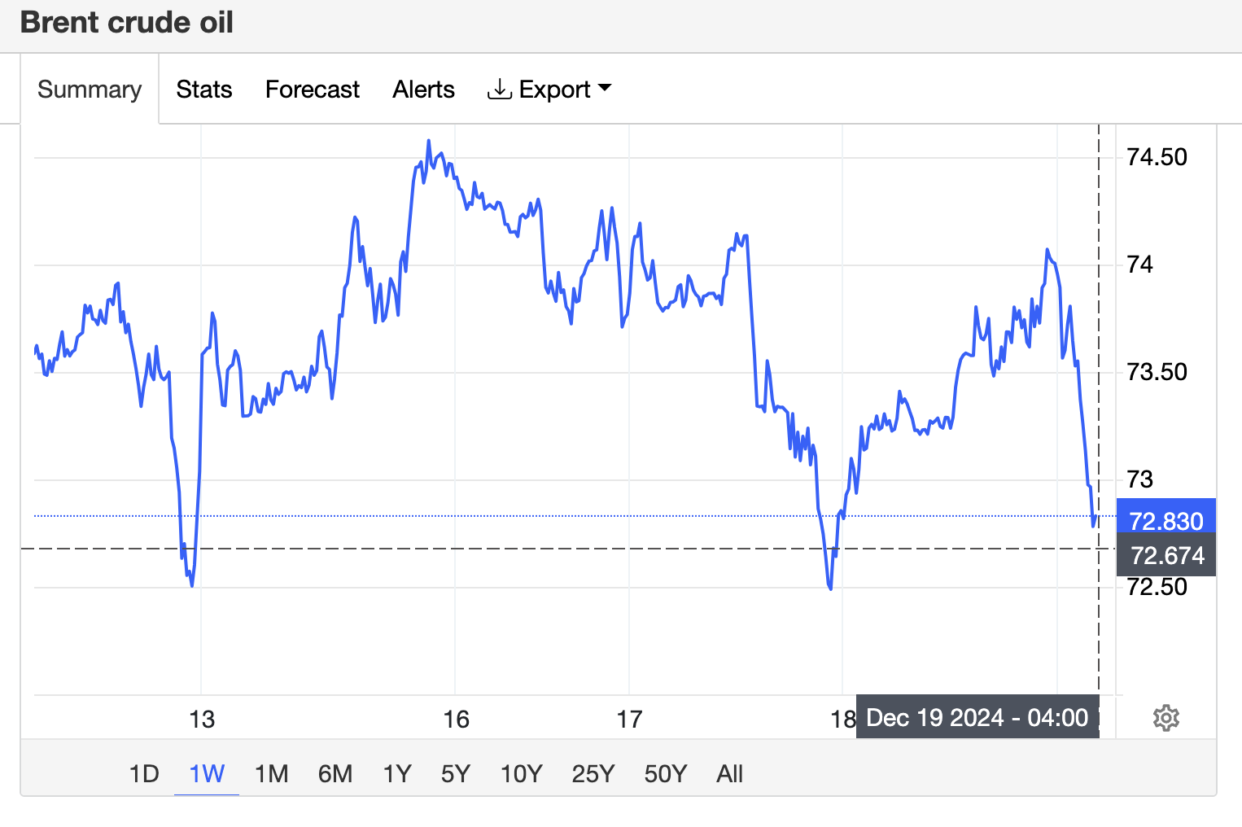
Task: Click the Export download icon
Action: pyautogui.click(x=499, y=89)
